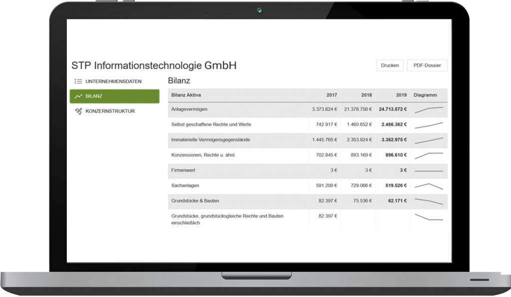The image size is (511, 297).
Task: Click the 893.169 € value
Action: coord(361,155)
